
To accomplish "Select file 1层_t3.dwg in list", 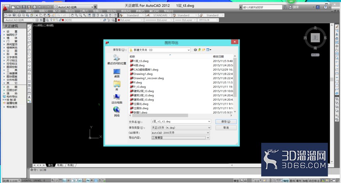I will [x=139, y=61].
